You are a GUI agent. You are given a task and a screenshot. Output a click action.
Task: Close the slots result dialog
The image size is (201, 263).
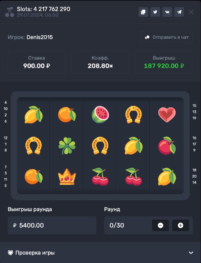191,12
